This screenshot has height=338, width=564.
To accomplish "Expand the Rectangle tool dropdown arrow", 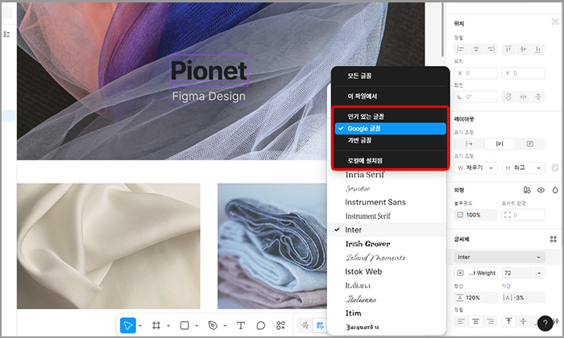I will pos(197,326).
